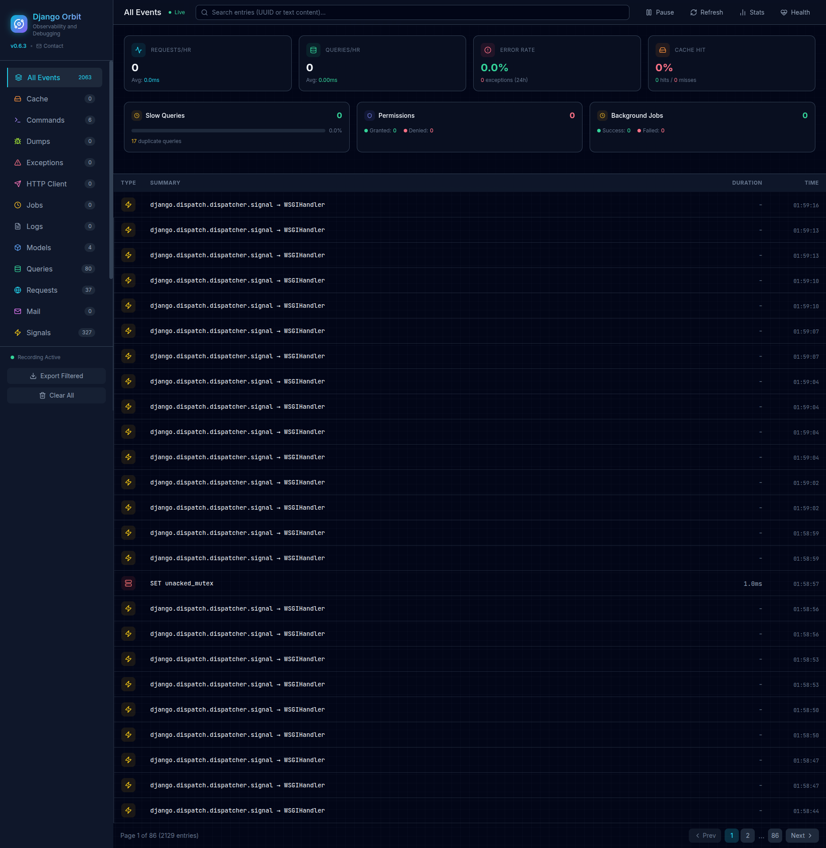Click the Cache icon in sidebar

18,99
